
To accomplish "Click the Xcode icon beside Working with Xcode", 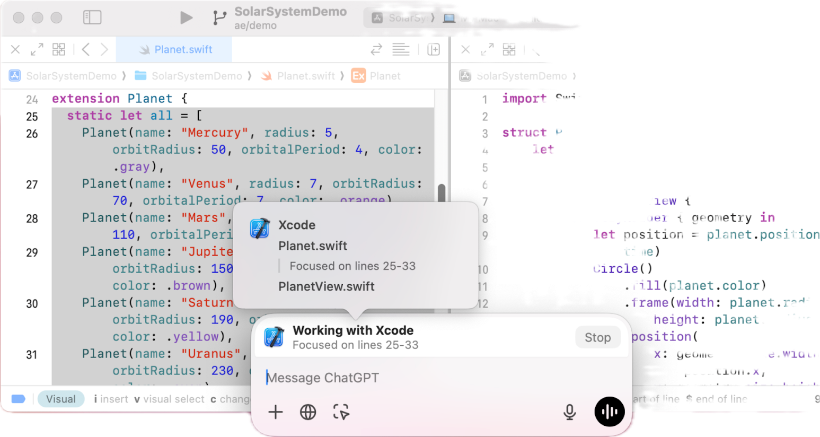I will (274, 337).
